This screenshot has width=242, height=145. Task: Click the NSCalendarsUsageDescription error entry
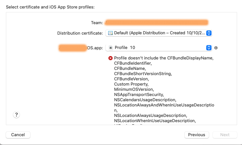tap(145, 100)
